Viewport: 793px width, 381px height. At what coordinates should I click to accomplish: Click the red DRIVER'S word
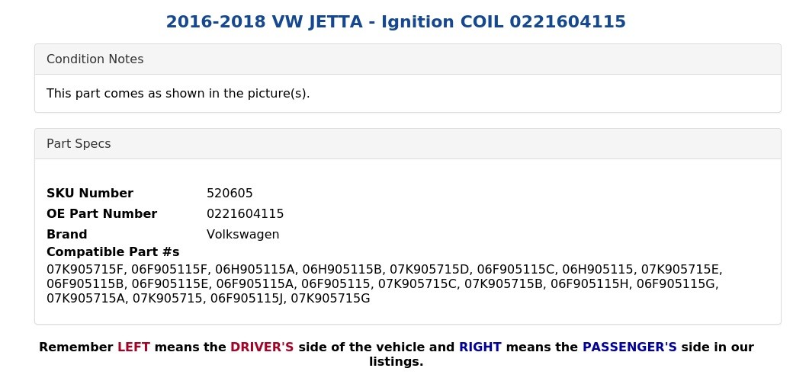(262, 347)
